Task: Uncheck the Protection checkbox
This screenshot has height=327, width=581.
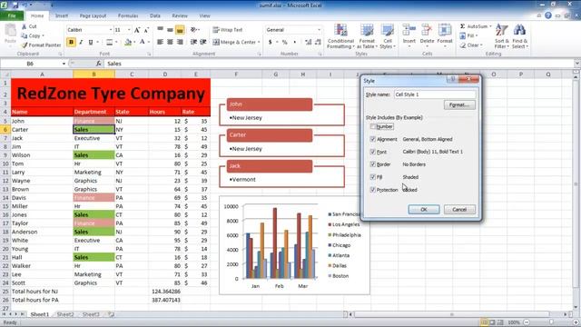Action: [x=373, y=190]
